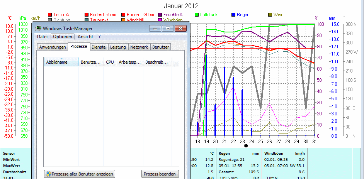Open the Datei menu in Task-Manager

click(x=42, y=37)
